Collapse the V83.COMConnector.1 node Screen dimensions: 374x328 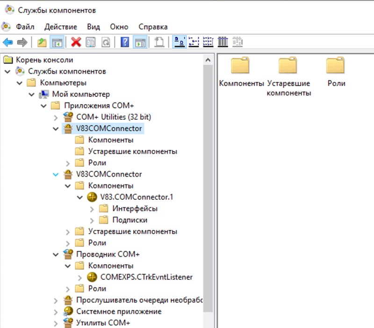pos(80,197)
